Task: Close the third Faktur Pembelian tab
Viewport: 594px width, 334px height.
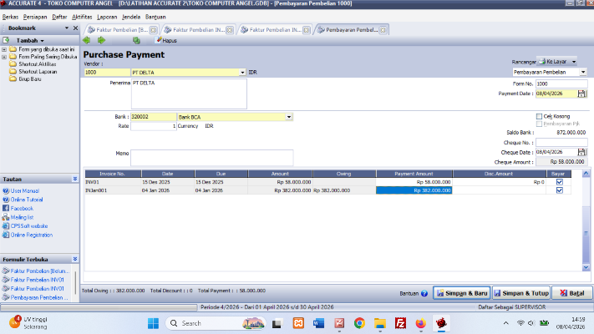Action: click(x=307, y=30)
